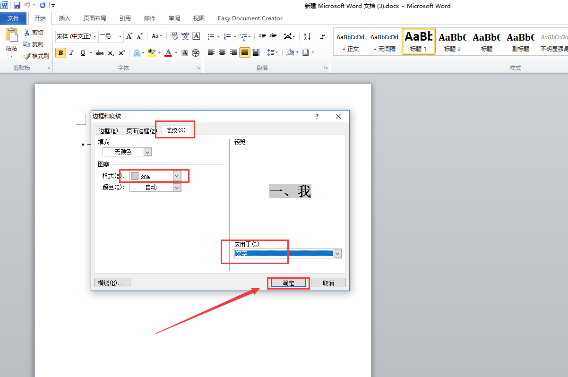Click the Horizontal Line (横线) button
Image resolution: width=568 pixels, height=377 pixels.
112,283
